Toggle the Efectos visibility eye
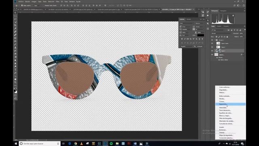The height and width of the screenshot is (146, 259). (x=217, y=58)
